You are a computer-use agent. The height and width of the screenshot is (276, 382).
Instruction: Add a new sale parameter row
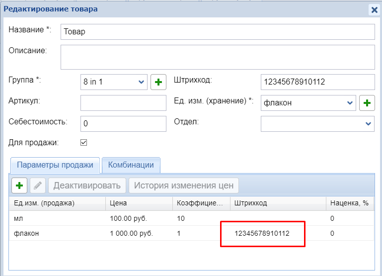point(19,185)
